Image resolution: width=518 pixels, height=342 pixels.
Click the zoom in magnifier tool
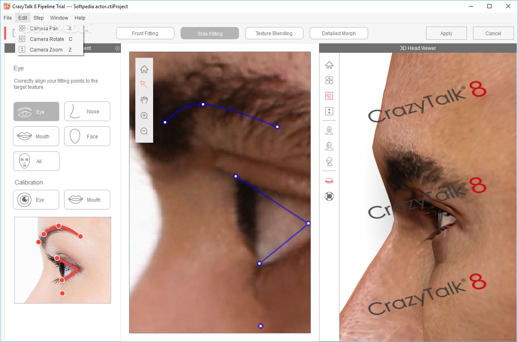pos(144,115)
